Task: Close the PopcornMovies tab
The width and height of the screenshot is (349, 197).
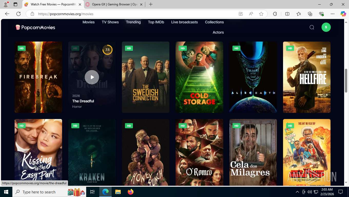Action: tap(80, 4)
